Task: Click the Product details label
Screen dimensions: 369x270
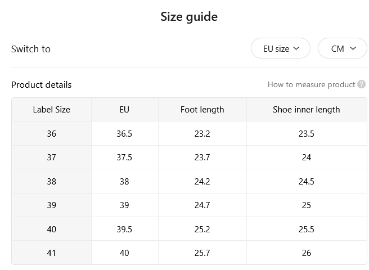Action: pos(42,85)
